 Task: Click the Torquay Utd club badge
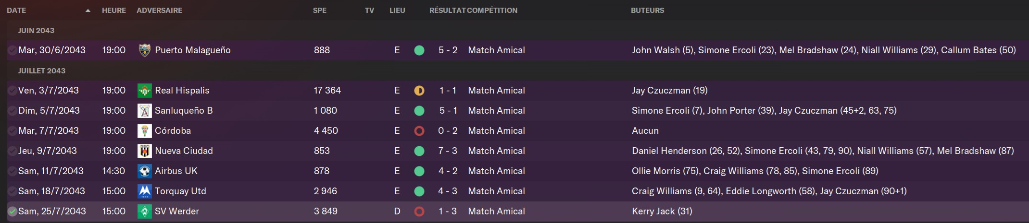click(144, 191)
